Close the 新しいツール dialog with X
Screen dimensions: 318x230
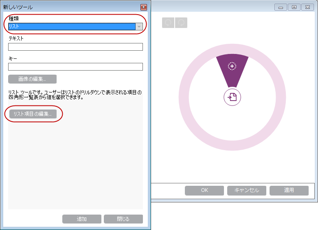[x=144, y=7]
